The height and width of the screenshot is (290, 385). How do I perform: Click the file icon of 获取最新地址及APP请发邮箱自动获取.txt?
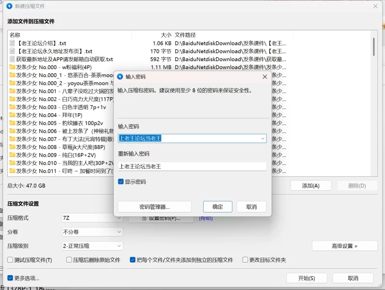click(x=13, y=59)
